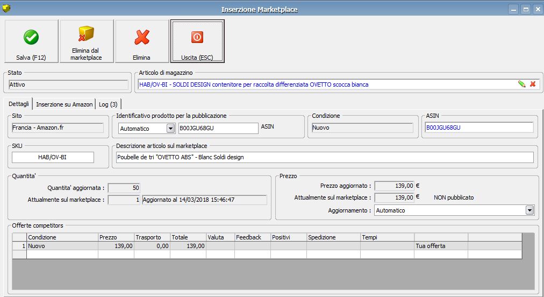Click the Condizione column header
Viewport: 544px width, 297px height.
pos(62,237)
